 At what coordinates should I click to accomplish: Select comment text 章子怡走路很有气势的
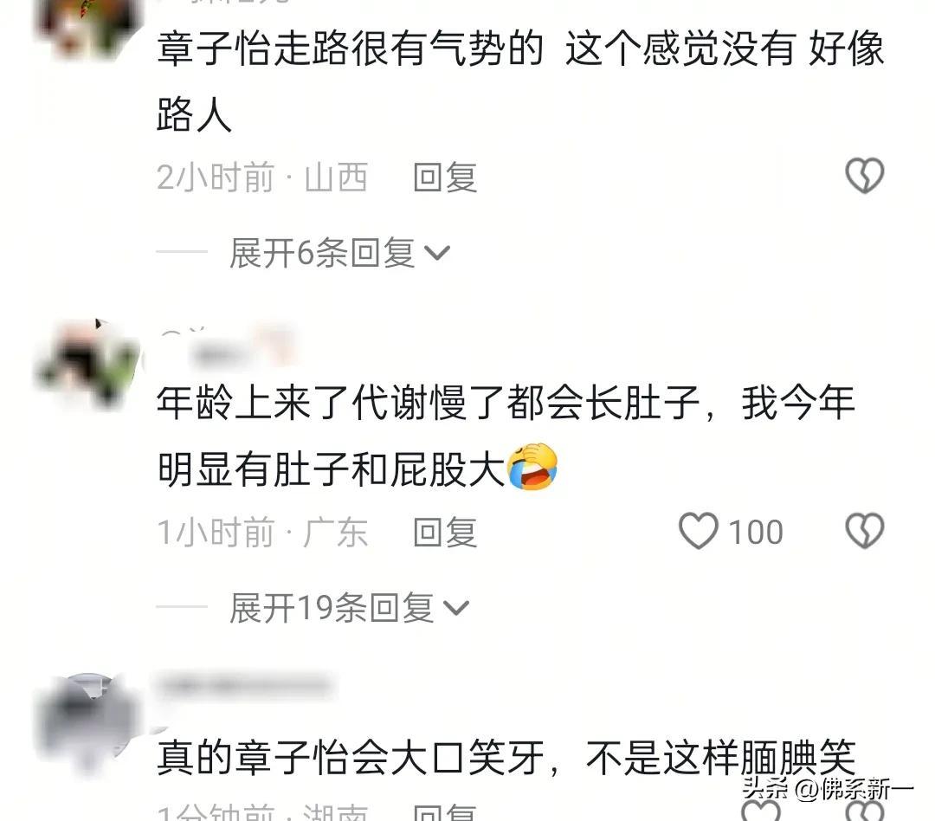point(350,48)
